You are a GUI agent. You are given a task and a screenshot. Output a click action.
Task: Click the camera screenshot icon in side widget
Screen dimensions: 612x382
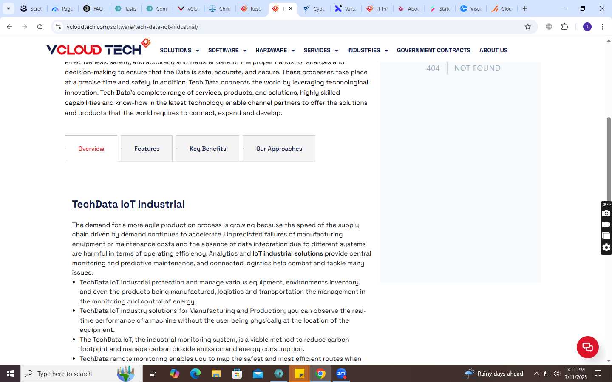point(606,213)
